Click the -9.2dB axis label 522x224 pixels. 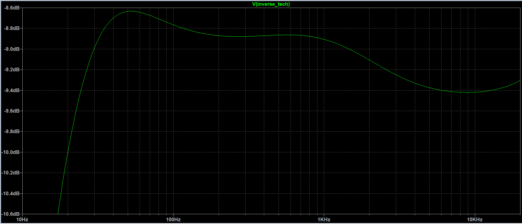[x=12, y=69]
